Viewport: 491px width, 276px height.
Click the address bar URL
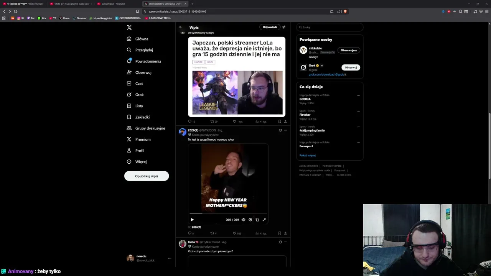coord(178,11)
